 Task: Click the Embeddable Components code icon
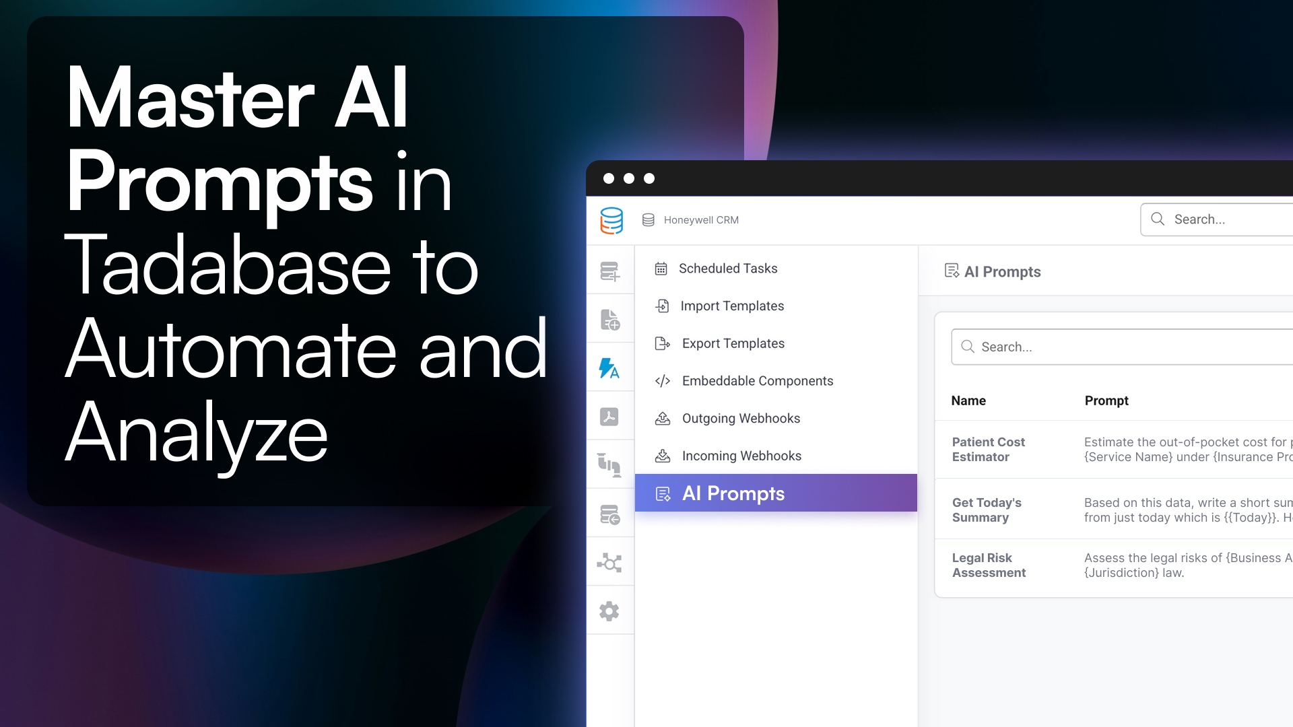tap(663, 381)
